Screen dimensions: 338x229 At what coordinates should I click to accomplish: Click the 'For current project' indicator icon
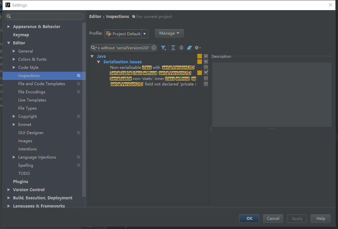click(x=134, y=17)
